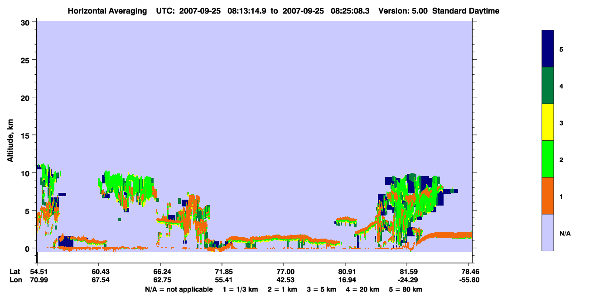Click the 'Horizontal Averaging' title text
The width and height of the screenshot is (589, 302).
coord(108,11)
